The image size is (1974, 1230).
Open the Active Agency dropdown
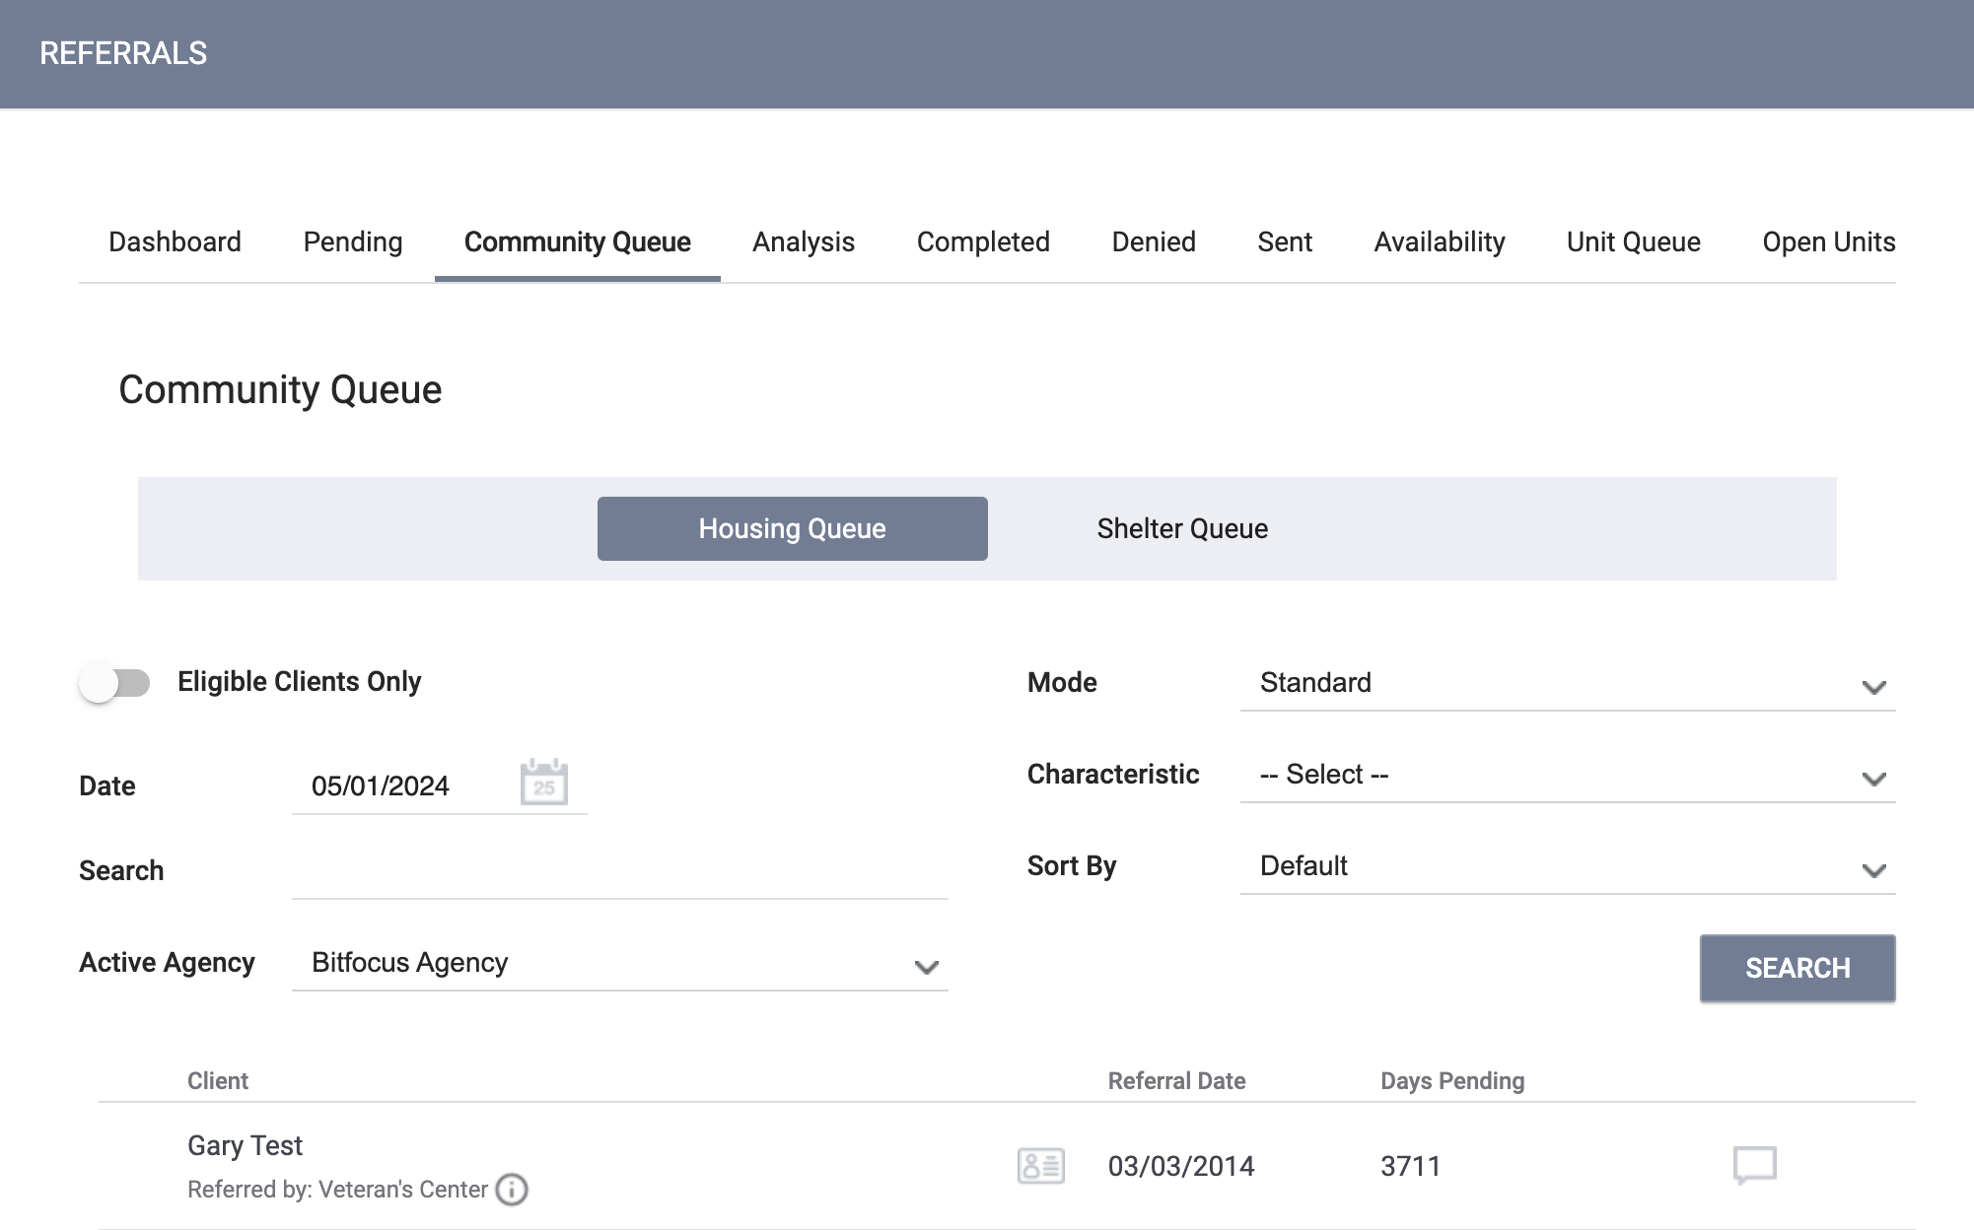tap(618, 963)
